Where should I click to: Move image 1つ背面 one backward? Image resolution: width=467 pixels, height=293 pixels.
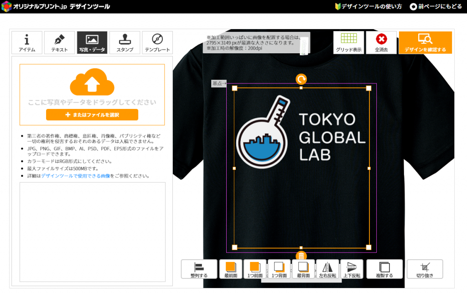pyautogui.click(x=279, y=269)
